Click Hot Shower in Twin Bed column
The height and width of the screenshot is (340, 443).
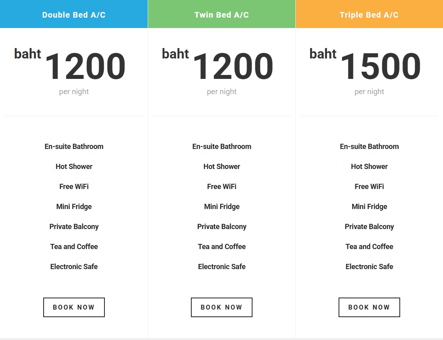pyautogui.click(x=222, y=167)
